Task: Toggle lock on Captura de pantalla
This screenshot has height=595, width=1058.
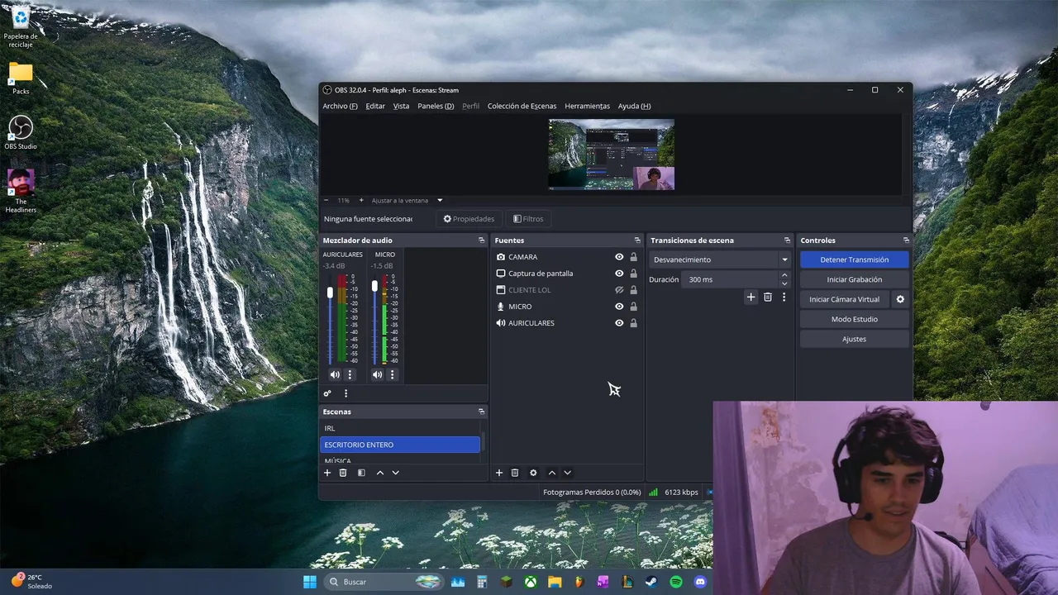Action: 634,274
